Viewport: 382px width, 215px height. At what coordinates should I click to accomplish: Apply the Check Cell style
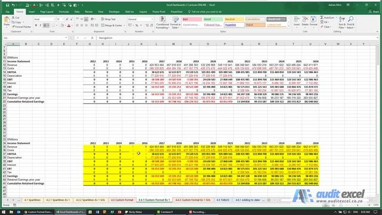(x=276, y=19)
